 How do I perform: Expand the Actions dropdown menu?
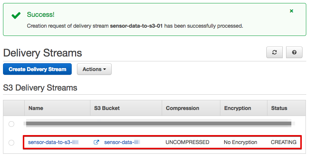click(94, 69)
